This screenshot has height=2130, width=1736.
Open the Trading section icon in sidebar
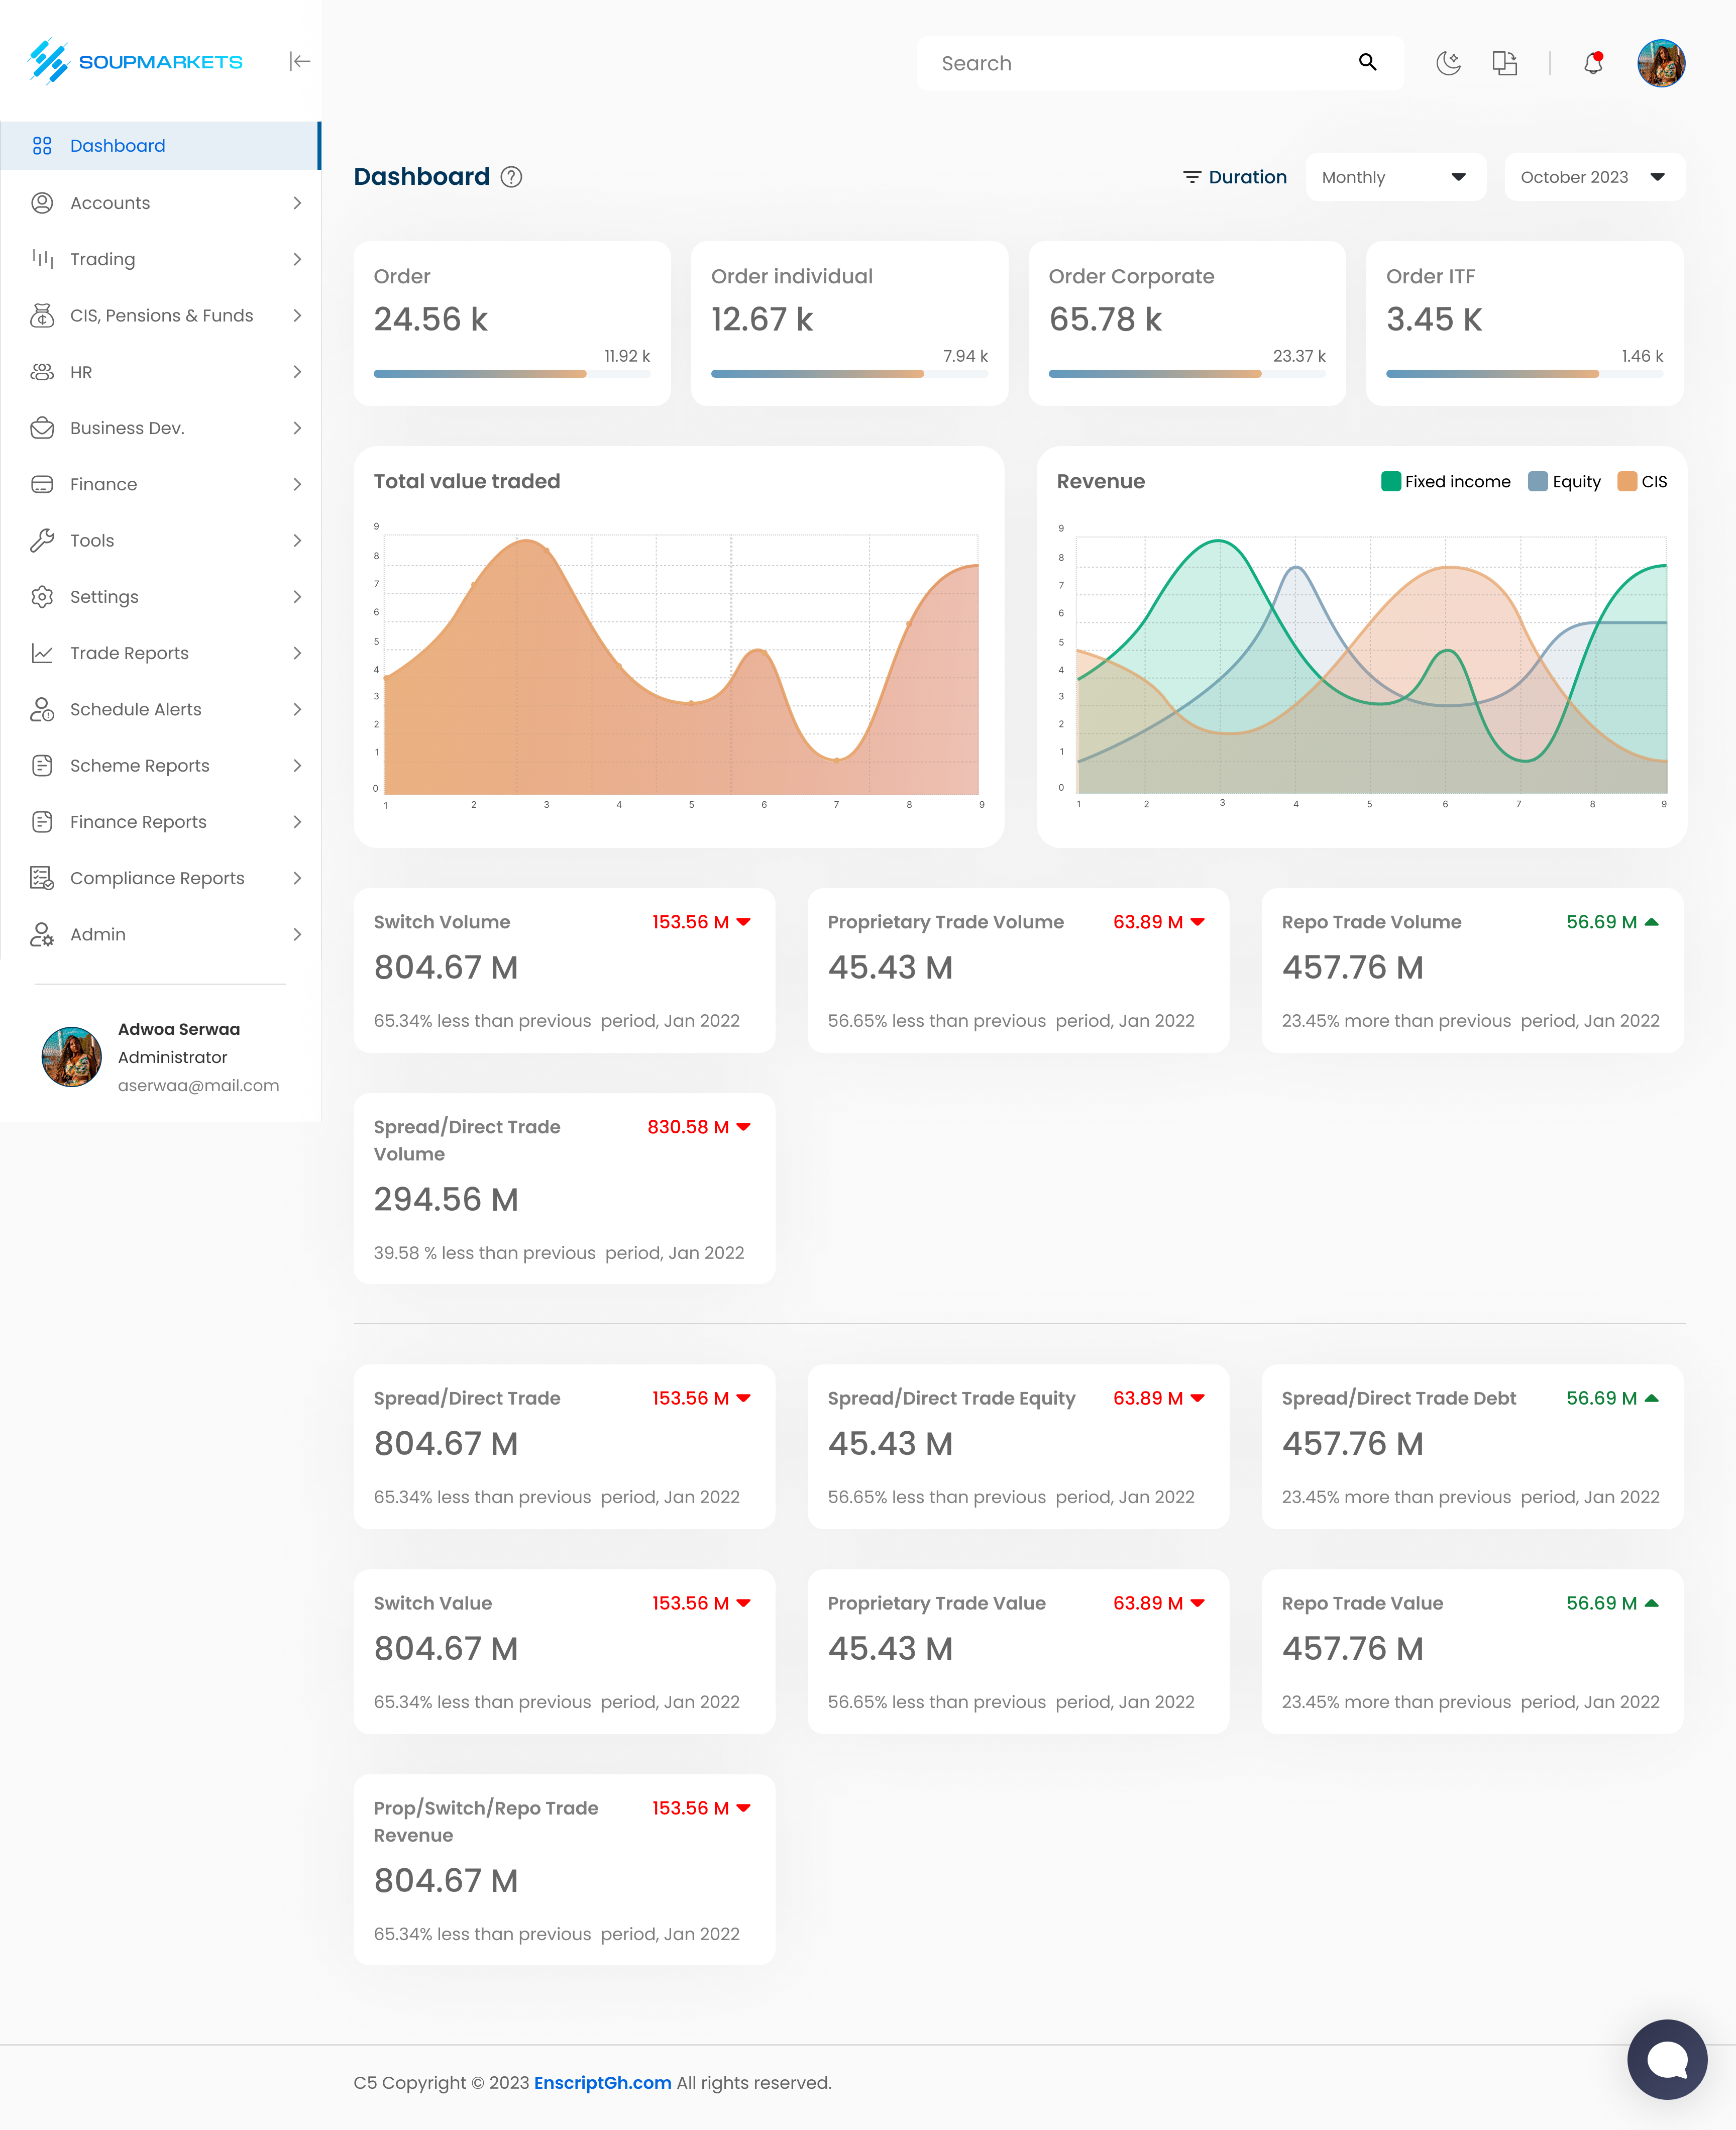42,259
